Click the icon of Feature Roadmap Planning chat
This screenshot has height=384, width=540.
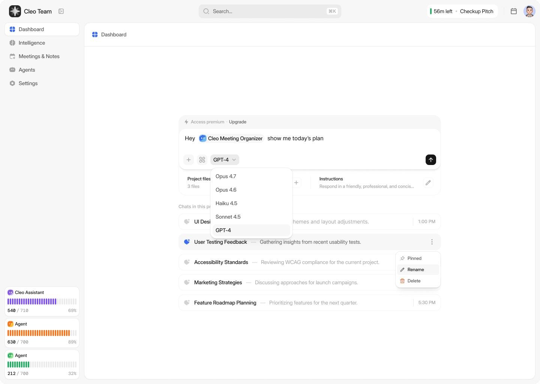coord(187,303)
